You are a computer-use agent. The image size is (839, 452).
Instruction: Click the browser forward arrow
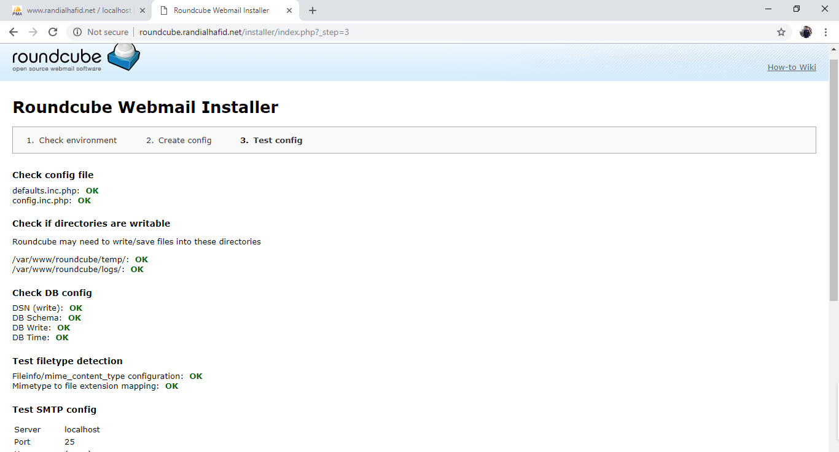point(33,32)
